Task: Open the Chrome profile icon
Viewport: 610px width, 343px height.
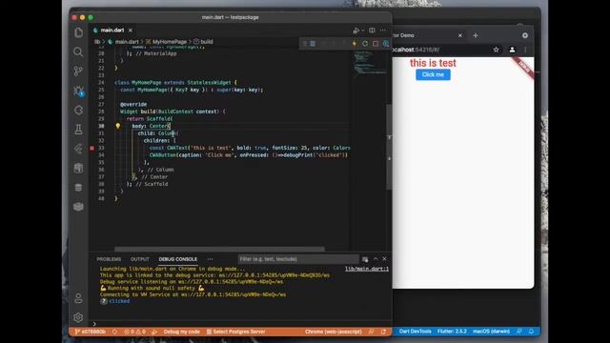Action: [512, 50]
